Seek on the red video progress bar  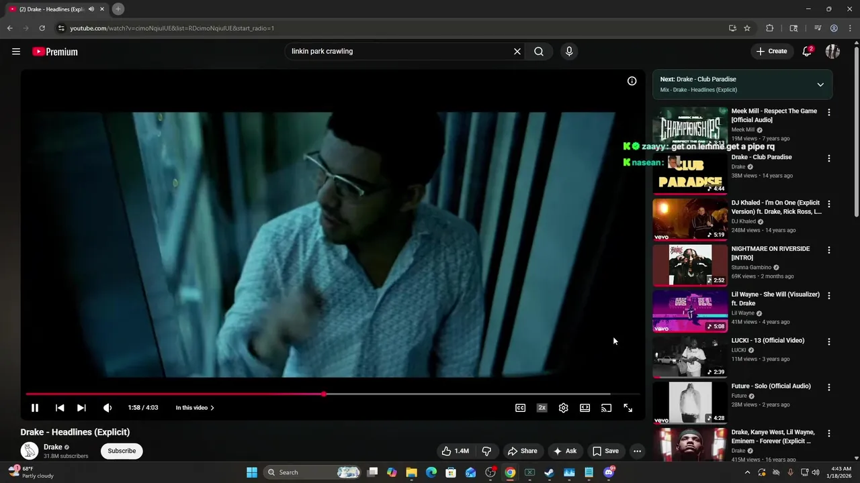[333, 394]
